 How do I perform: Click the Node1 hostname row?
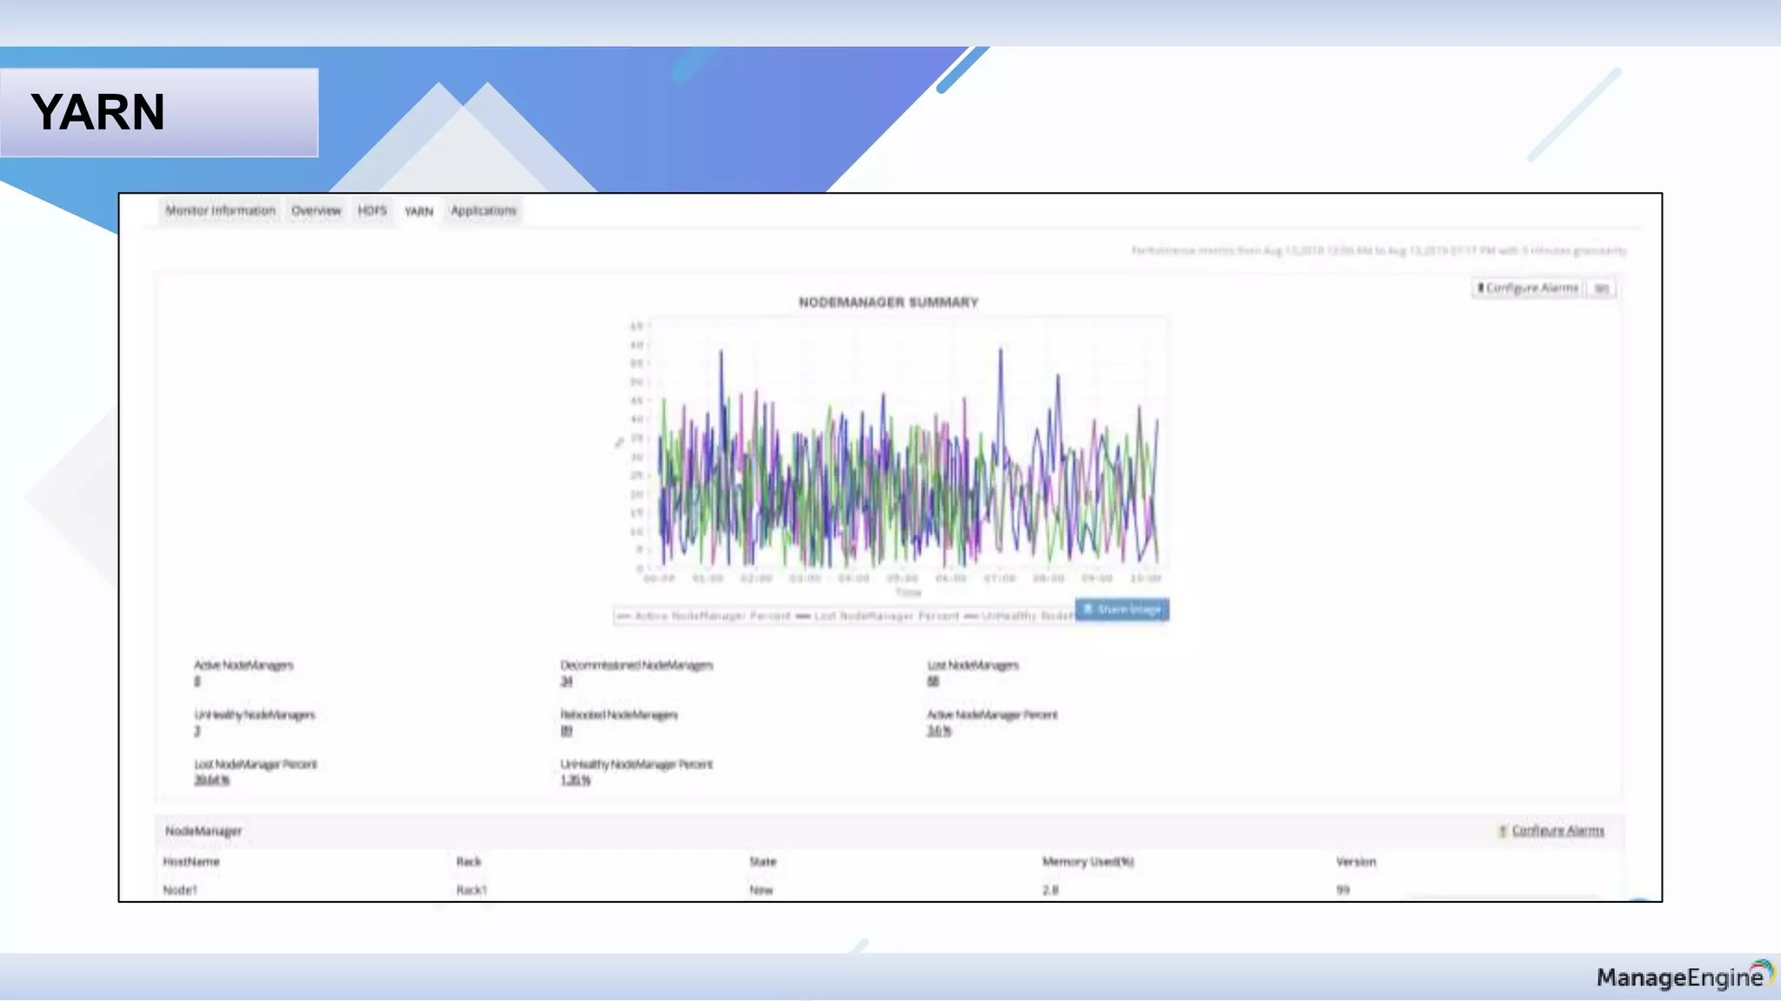coord(180,890)
